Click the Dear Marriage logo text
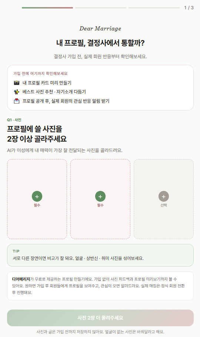Image resolution: width=200 pixels, height=337 pixels. point(100,29)
